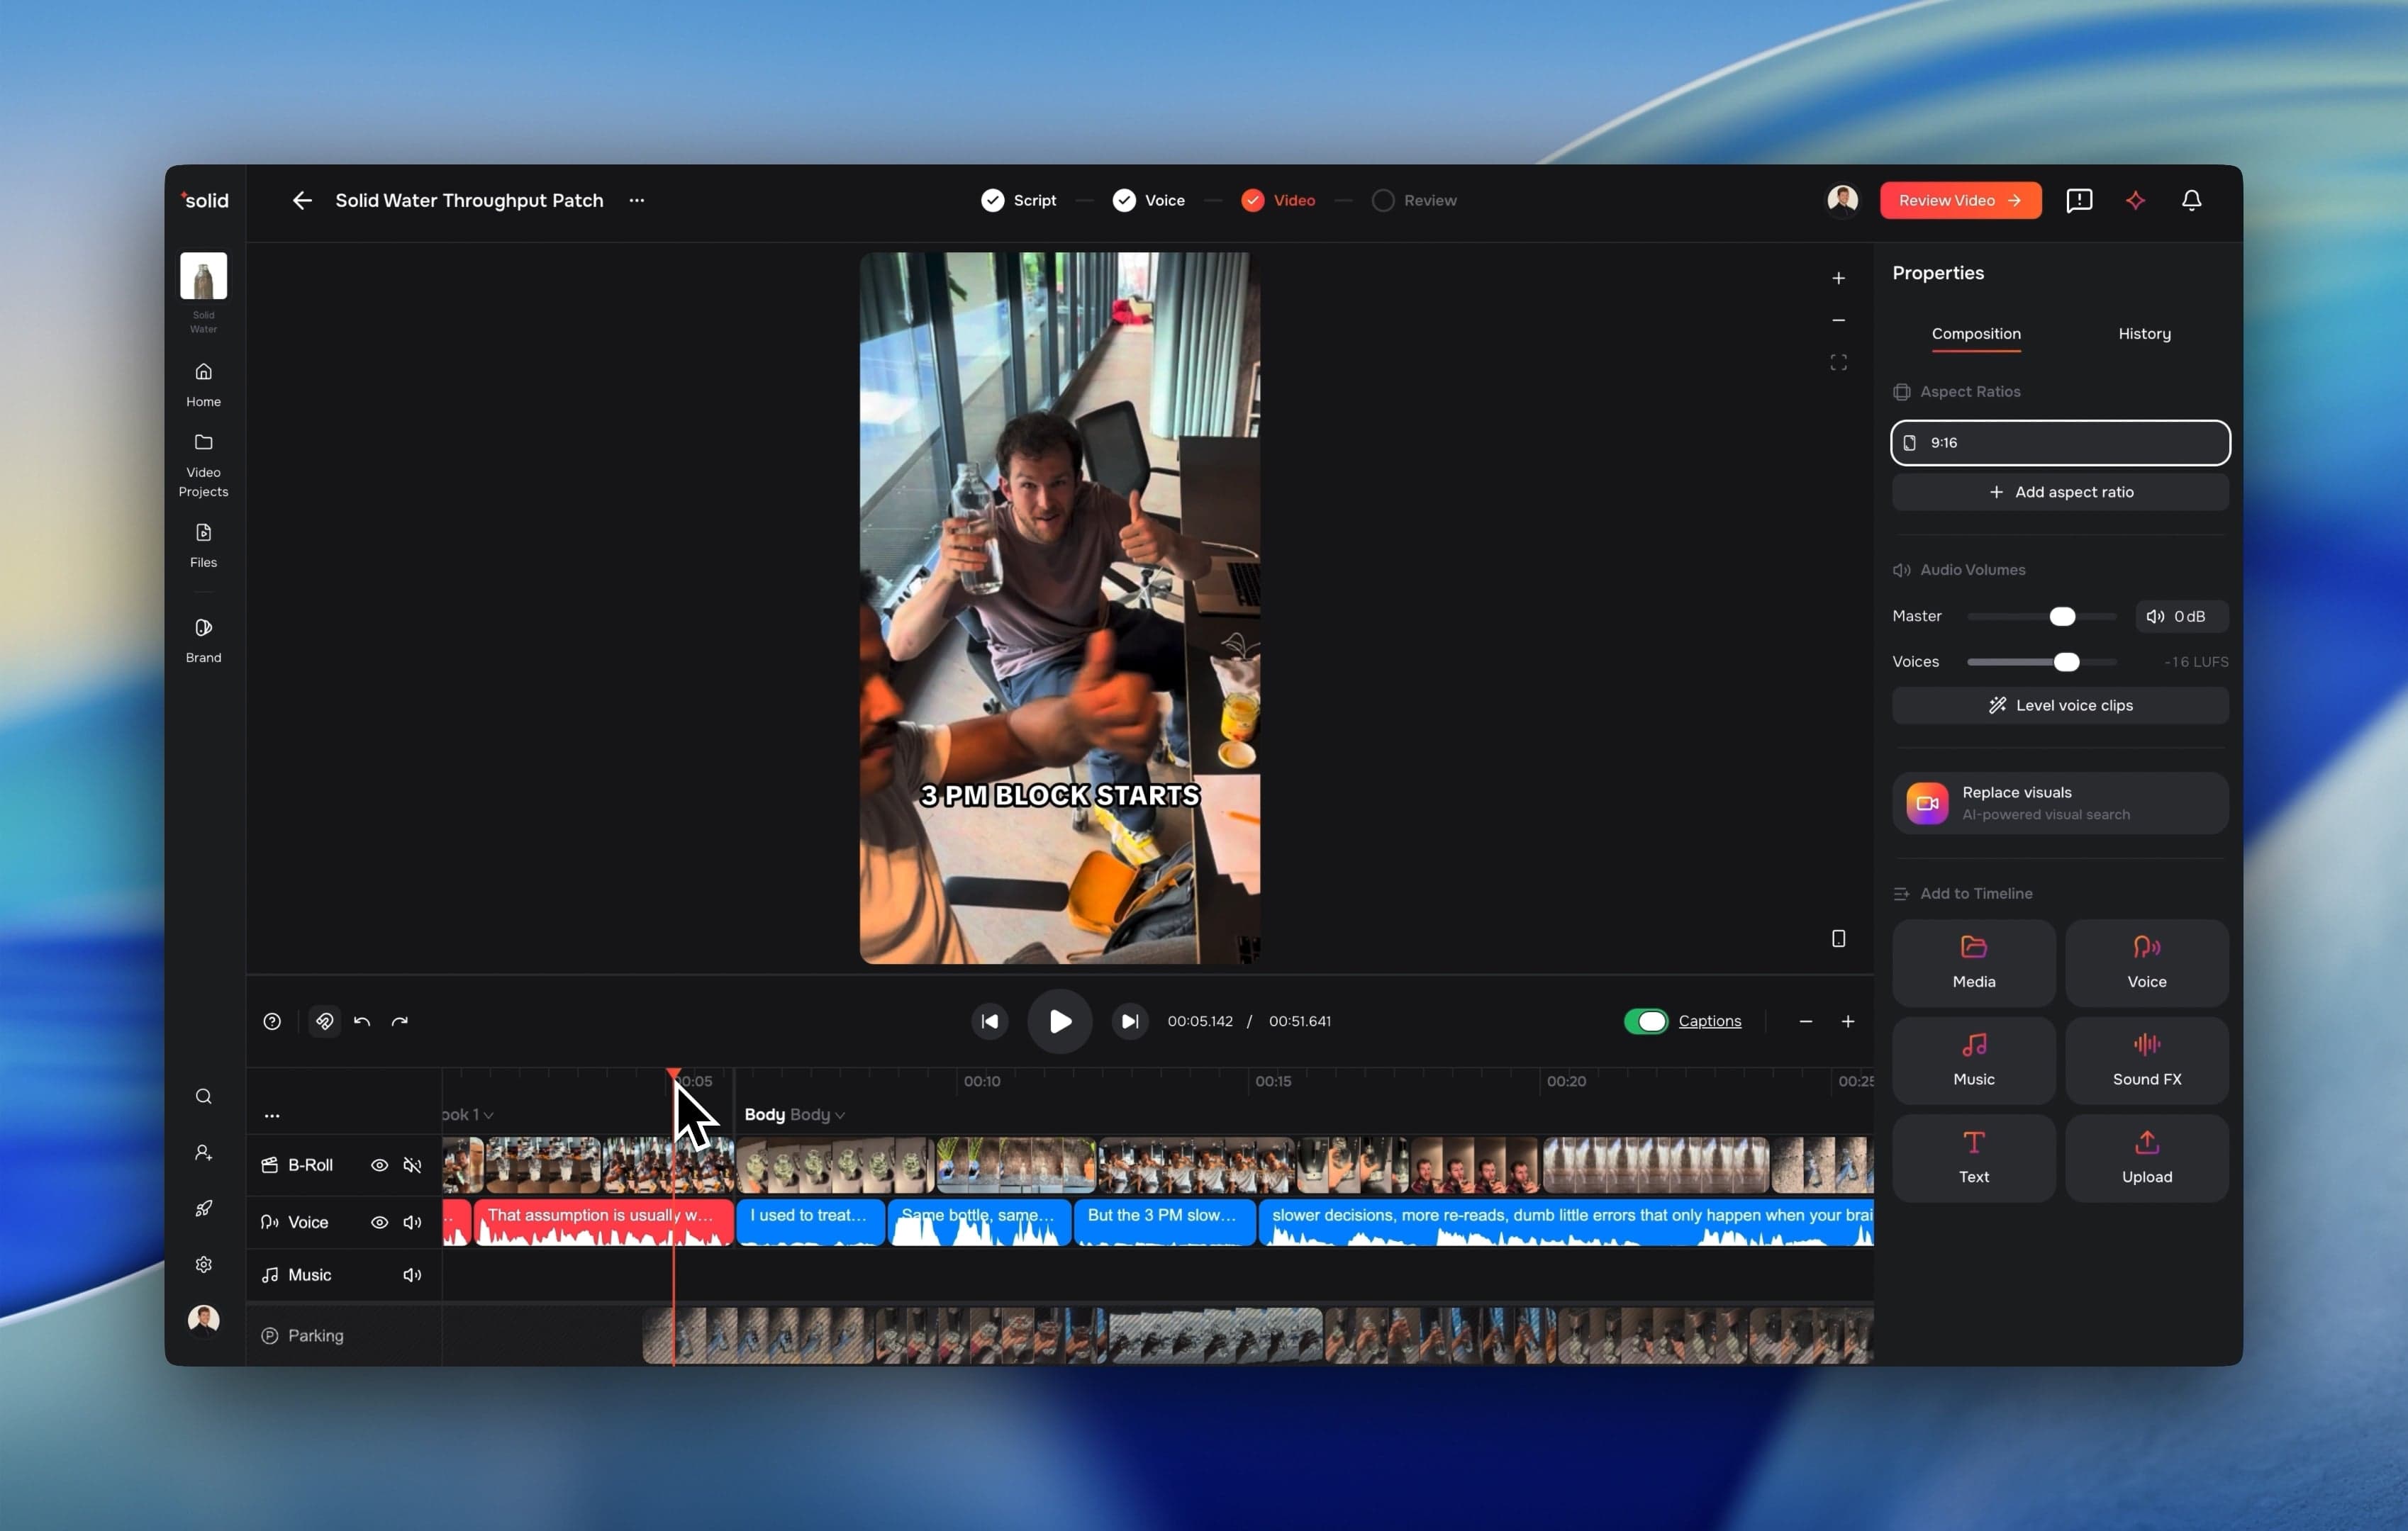Add Voice to timeline
The height and width of the screenshot is (1531, 2408).
[x=2146, y=963]
